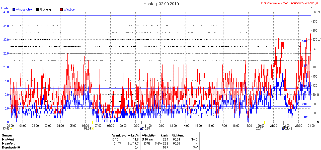Click the 18:00 time axis label
The width and height of the screenshot is (321, 150).
click(236, 125)
